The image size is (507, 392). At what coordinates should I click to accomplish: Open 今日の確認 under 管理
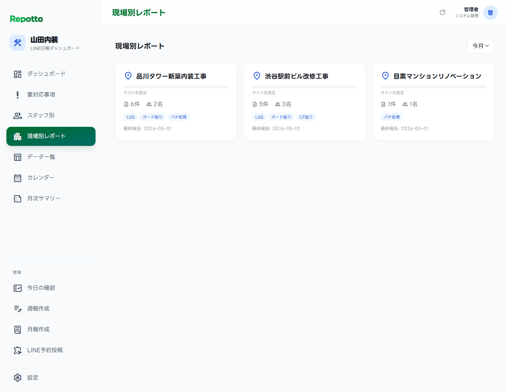coord(51,288)
